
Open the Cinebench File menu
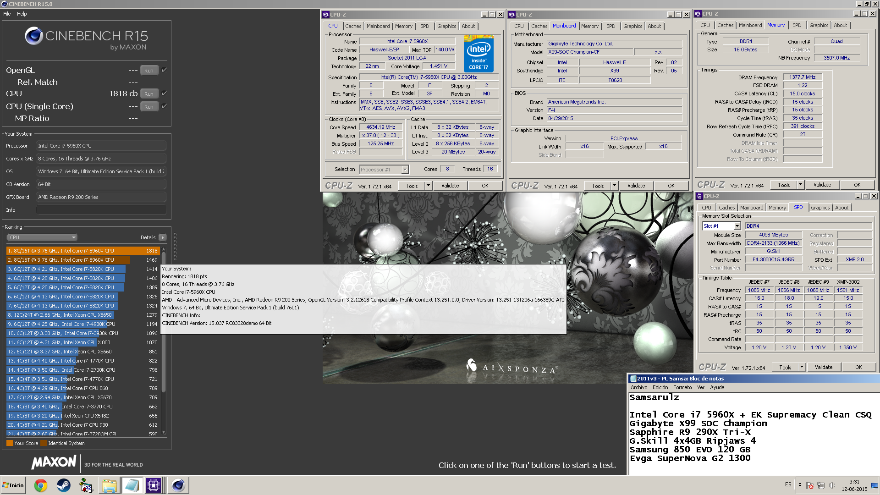[x=7, y=14]
